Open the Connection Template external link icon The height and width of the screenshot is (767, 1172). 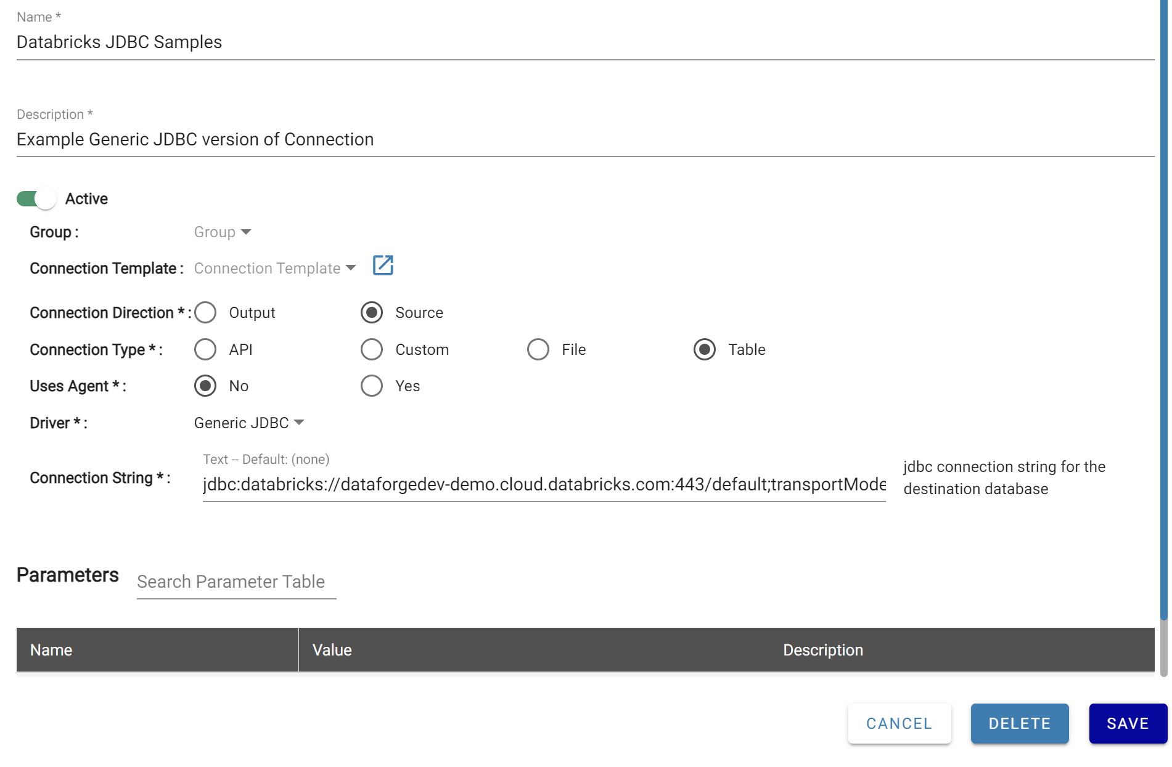coord(383,266)
